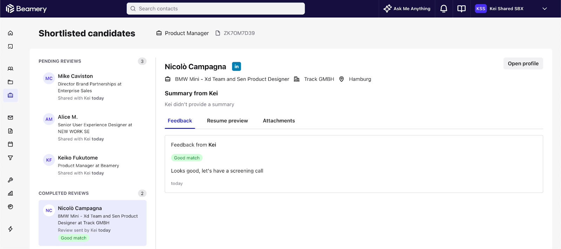This screenshot has height=249, width=561.
Task: Click the Feedback from Kei heading
Action: tap(194, 145)
